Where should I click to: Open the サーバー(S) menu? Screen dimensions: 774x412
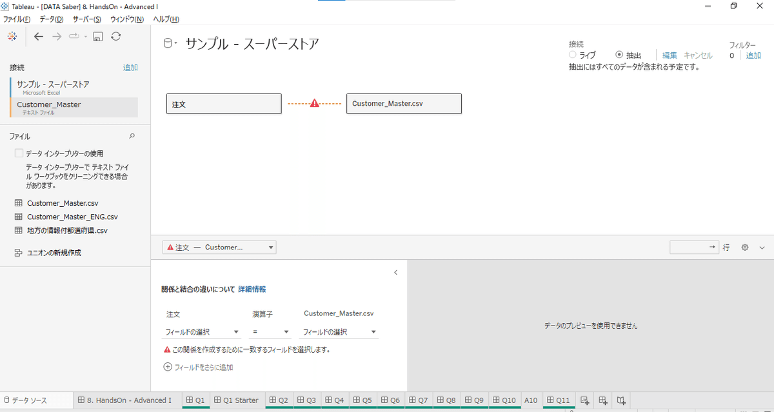(87, 19)
